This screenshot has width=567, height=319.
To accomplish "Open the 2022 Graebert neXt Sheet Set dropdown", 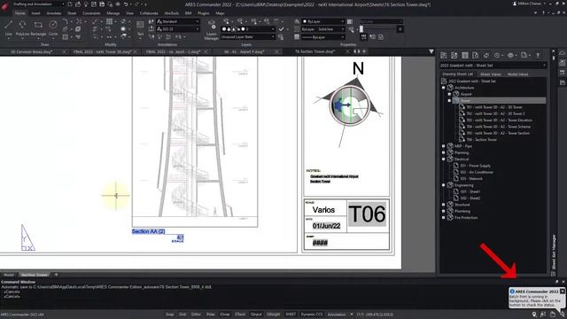I will click(493, 66).
